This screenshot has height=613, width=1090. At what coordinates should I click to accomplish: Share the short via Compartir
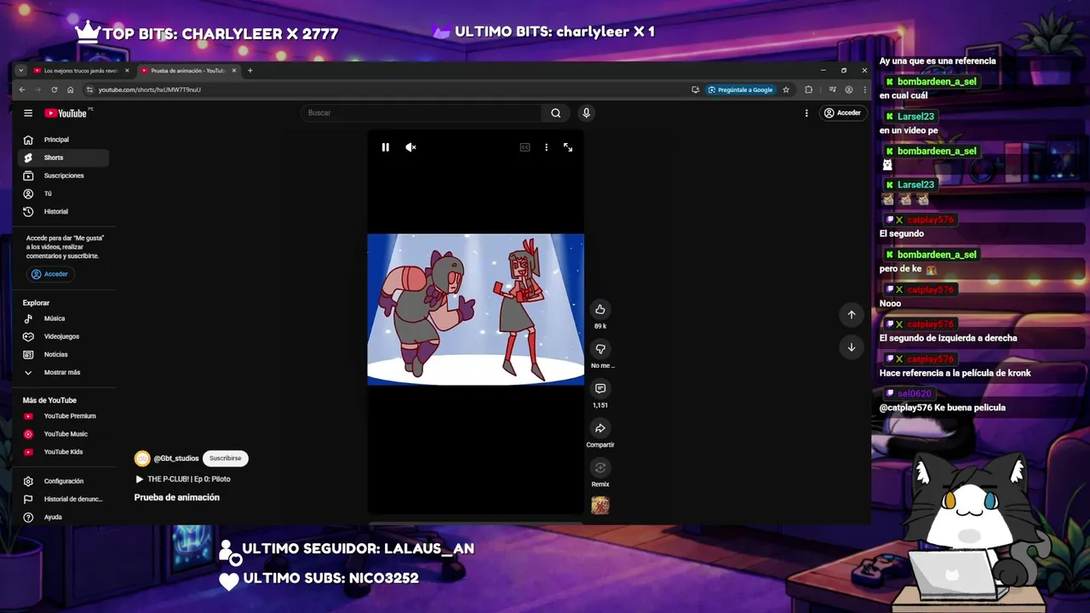pos(600,428)
